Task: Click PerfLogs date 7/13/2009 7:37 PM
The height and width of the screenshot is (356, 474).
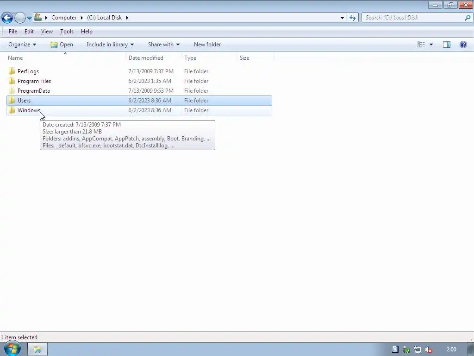Action: point(151,71)
